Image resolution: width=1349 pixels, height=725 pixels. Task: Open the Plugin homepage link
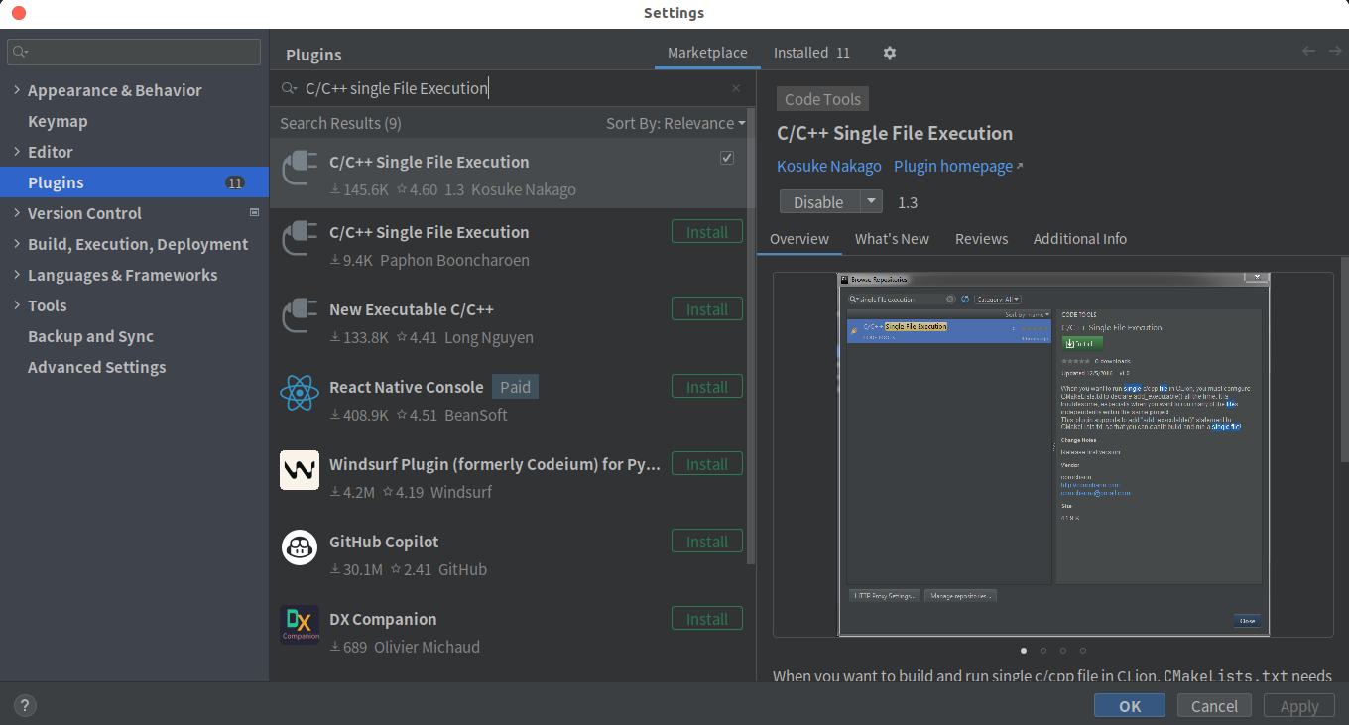coord(958,166)
